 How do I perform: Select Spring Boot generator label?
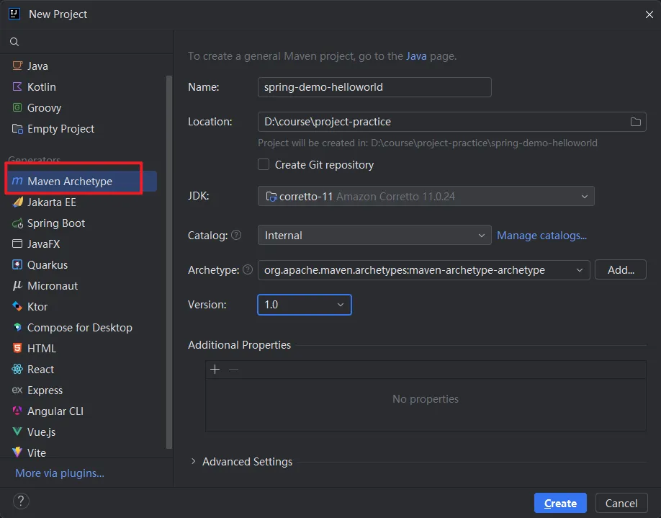point(56,223)
